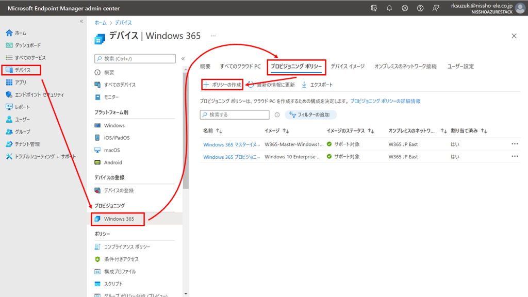
Task: Open エンドポイント セキュリティ in the left navigation
Action: point(35,95)
